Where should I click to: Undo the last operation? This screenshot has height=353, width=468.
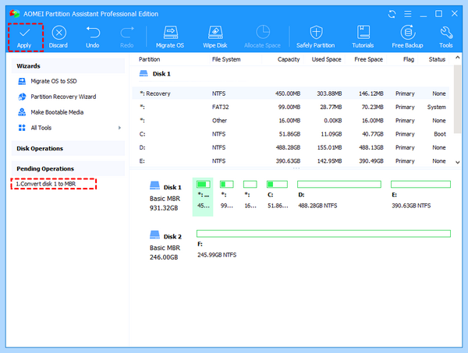point(93,37)
